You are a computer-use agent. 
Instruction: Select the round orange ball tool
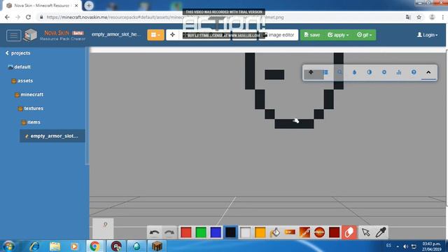point(319,232)
